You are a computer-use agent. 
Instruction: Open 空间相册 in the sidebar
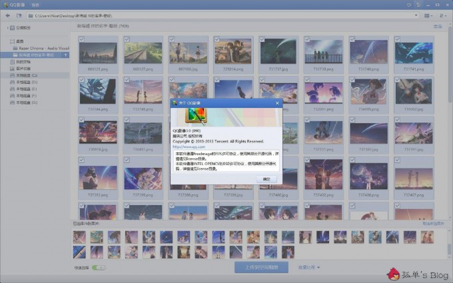pyautogui.click(x=23, y=28)
